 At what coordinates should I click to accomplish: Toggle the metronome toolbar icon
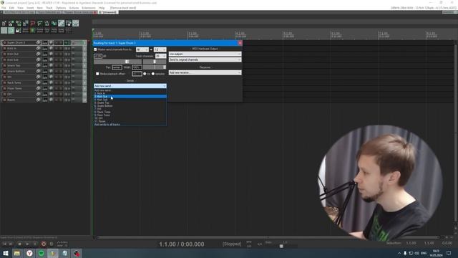tap(47, 23)
